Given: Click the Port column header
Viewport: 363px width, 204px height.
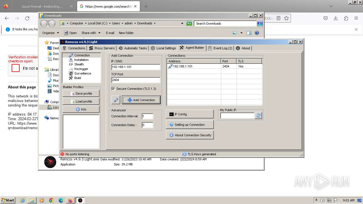Looking at the screenshot, I should click(x=229, y=61).
